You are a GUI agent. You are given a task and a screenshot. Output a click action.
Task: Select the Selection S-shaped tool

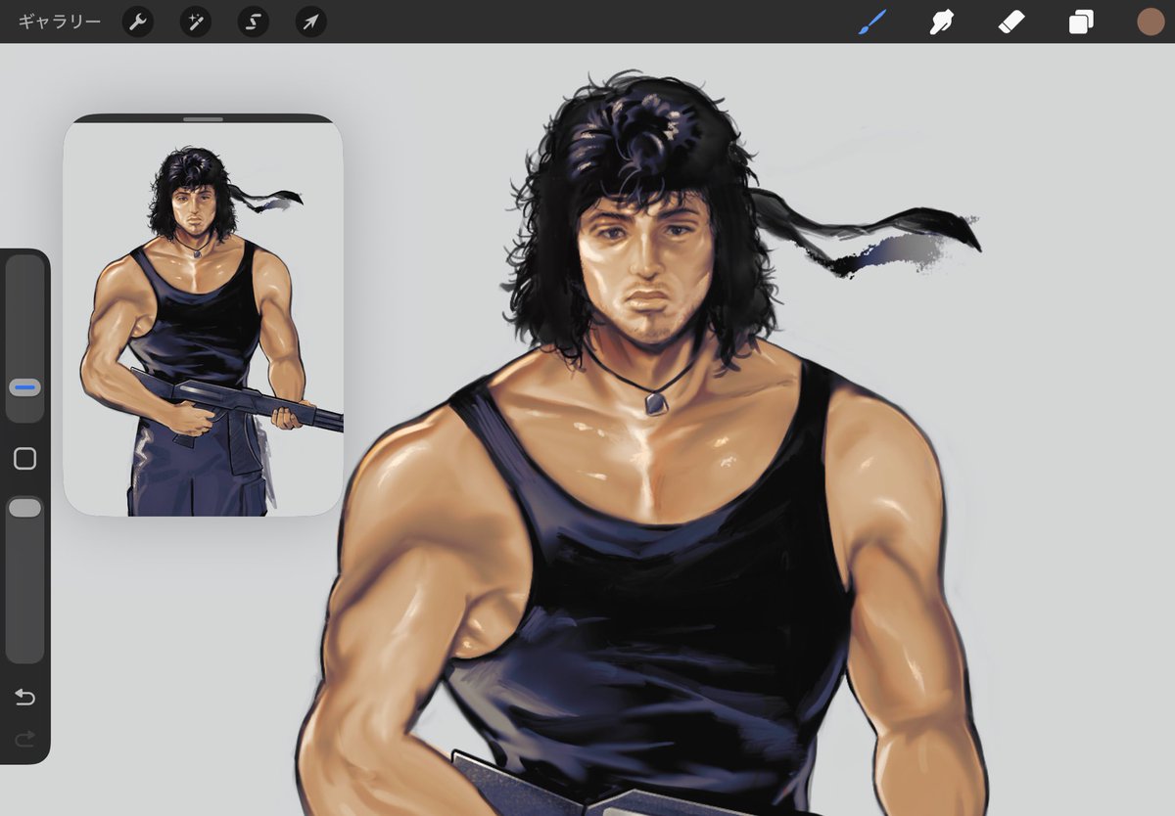pyautogui.click(x=254, y=22)
